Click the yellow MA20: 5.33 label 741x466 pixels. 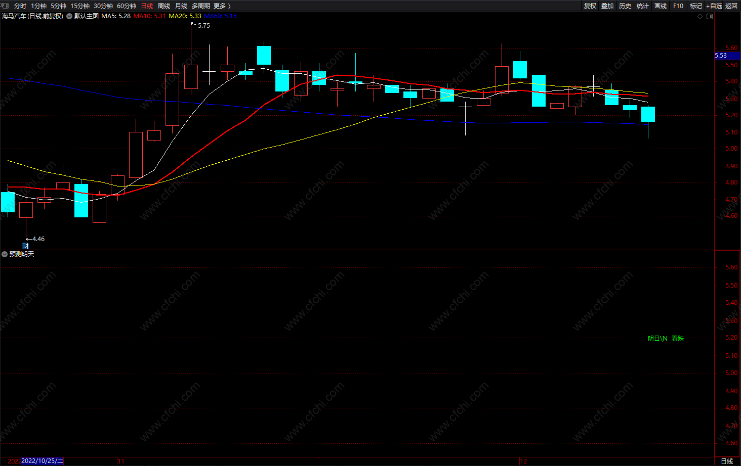tap(185, 16)
